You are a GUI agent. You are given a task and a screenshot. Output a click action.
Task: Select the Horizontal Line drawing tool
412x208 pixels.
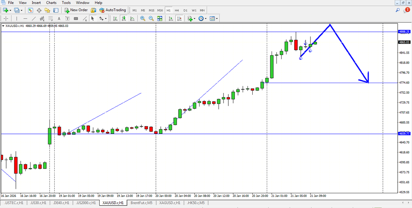(25, 19)
